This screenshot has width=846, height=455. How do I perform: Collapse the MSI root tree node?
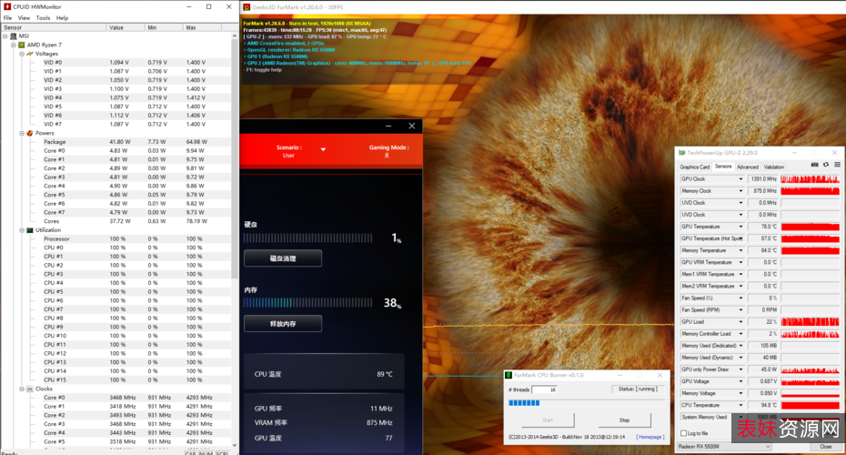click(x=5, y=36)
